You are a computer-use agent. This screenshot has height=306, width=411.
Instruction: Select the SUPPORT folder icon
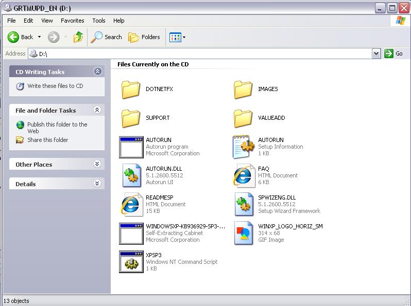click(131, 118)
